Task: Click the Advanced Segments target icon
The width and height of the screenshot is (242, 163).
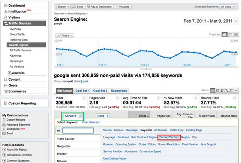Action: (x=4, y=125)
